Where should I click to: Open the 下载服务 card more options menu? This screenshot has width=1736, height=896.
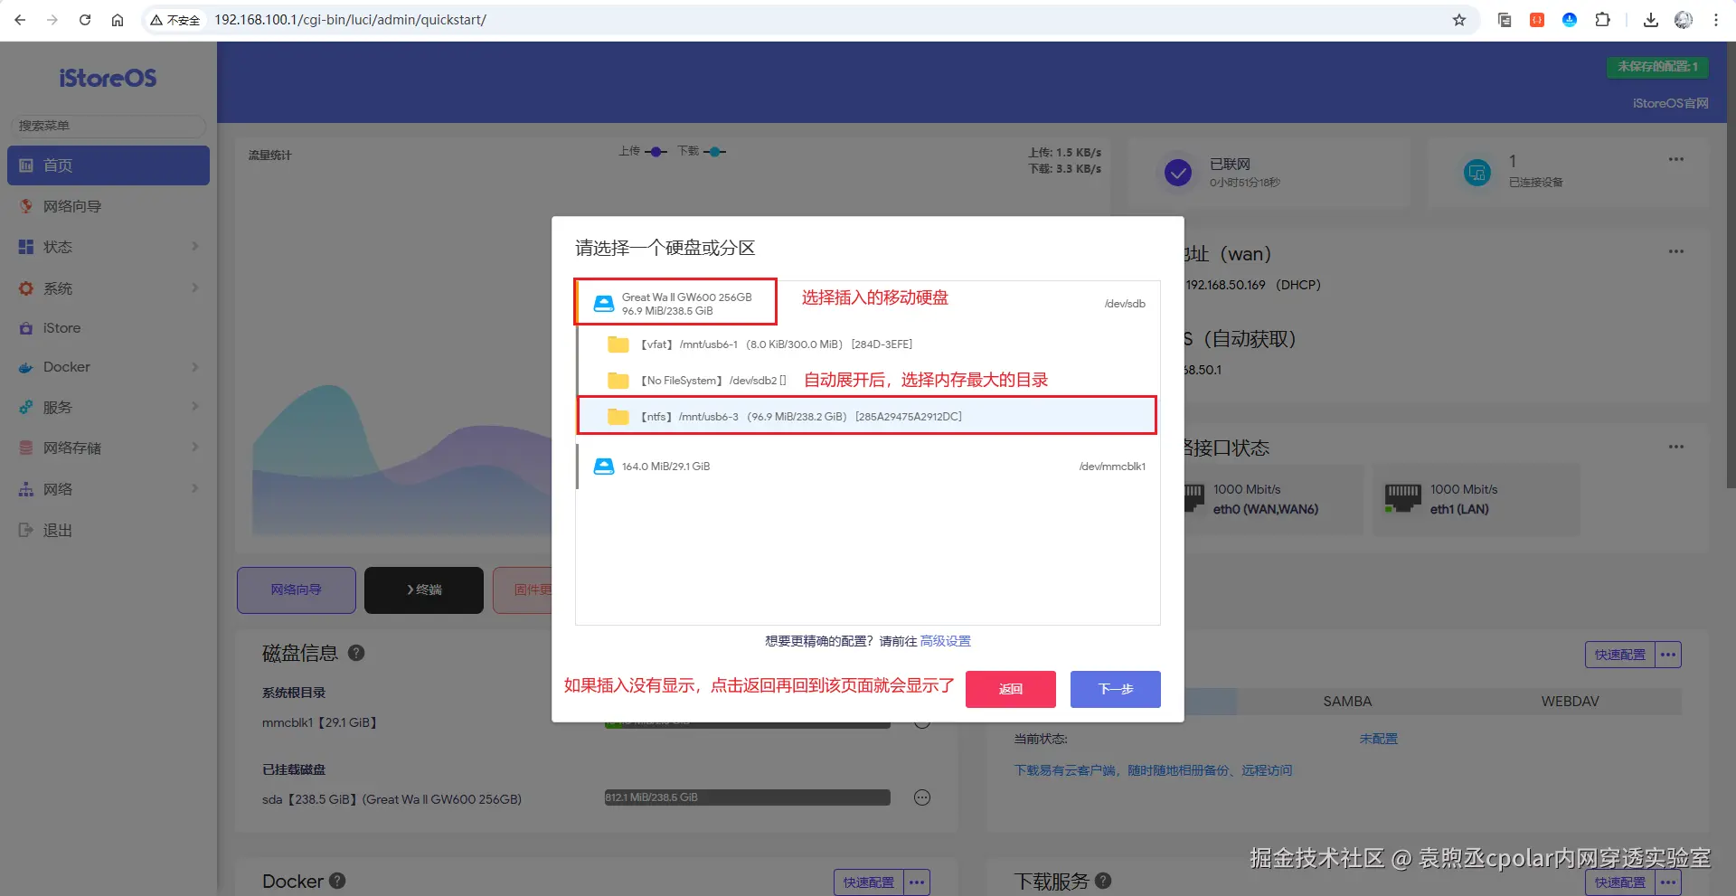point(1668,882)
